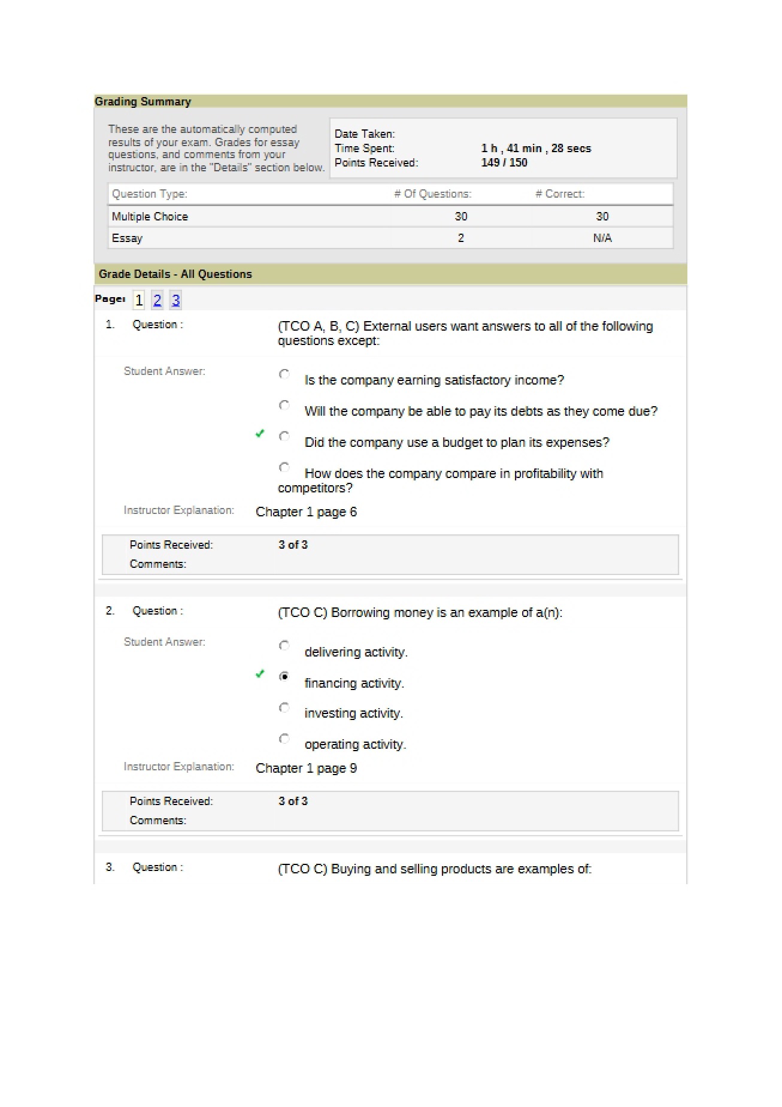Choose the 'operating activity' radio option
This screenshot has width=782, height=1107.
pyautogui.click(x=284, y=739)
